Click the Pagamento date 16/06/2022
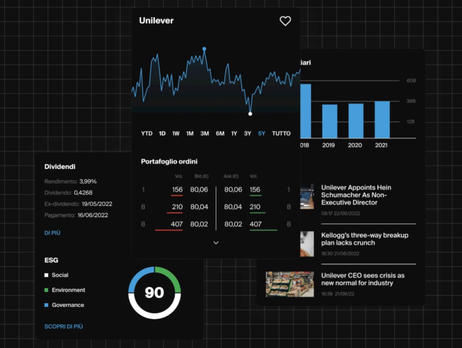 [x=93, y=215]
